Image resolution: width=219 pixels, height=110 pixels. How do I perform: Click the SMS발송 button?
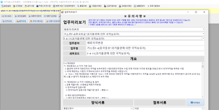[x=195, y=103]
